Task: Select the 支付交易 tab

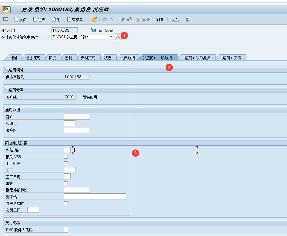Action: (88, 57)
